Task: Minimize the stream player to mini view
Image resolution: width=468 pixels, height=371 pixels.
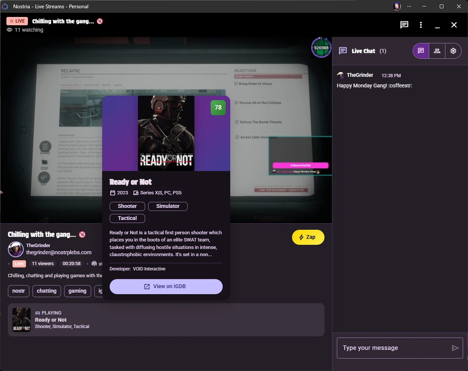Action: pos(437,25)
